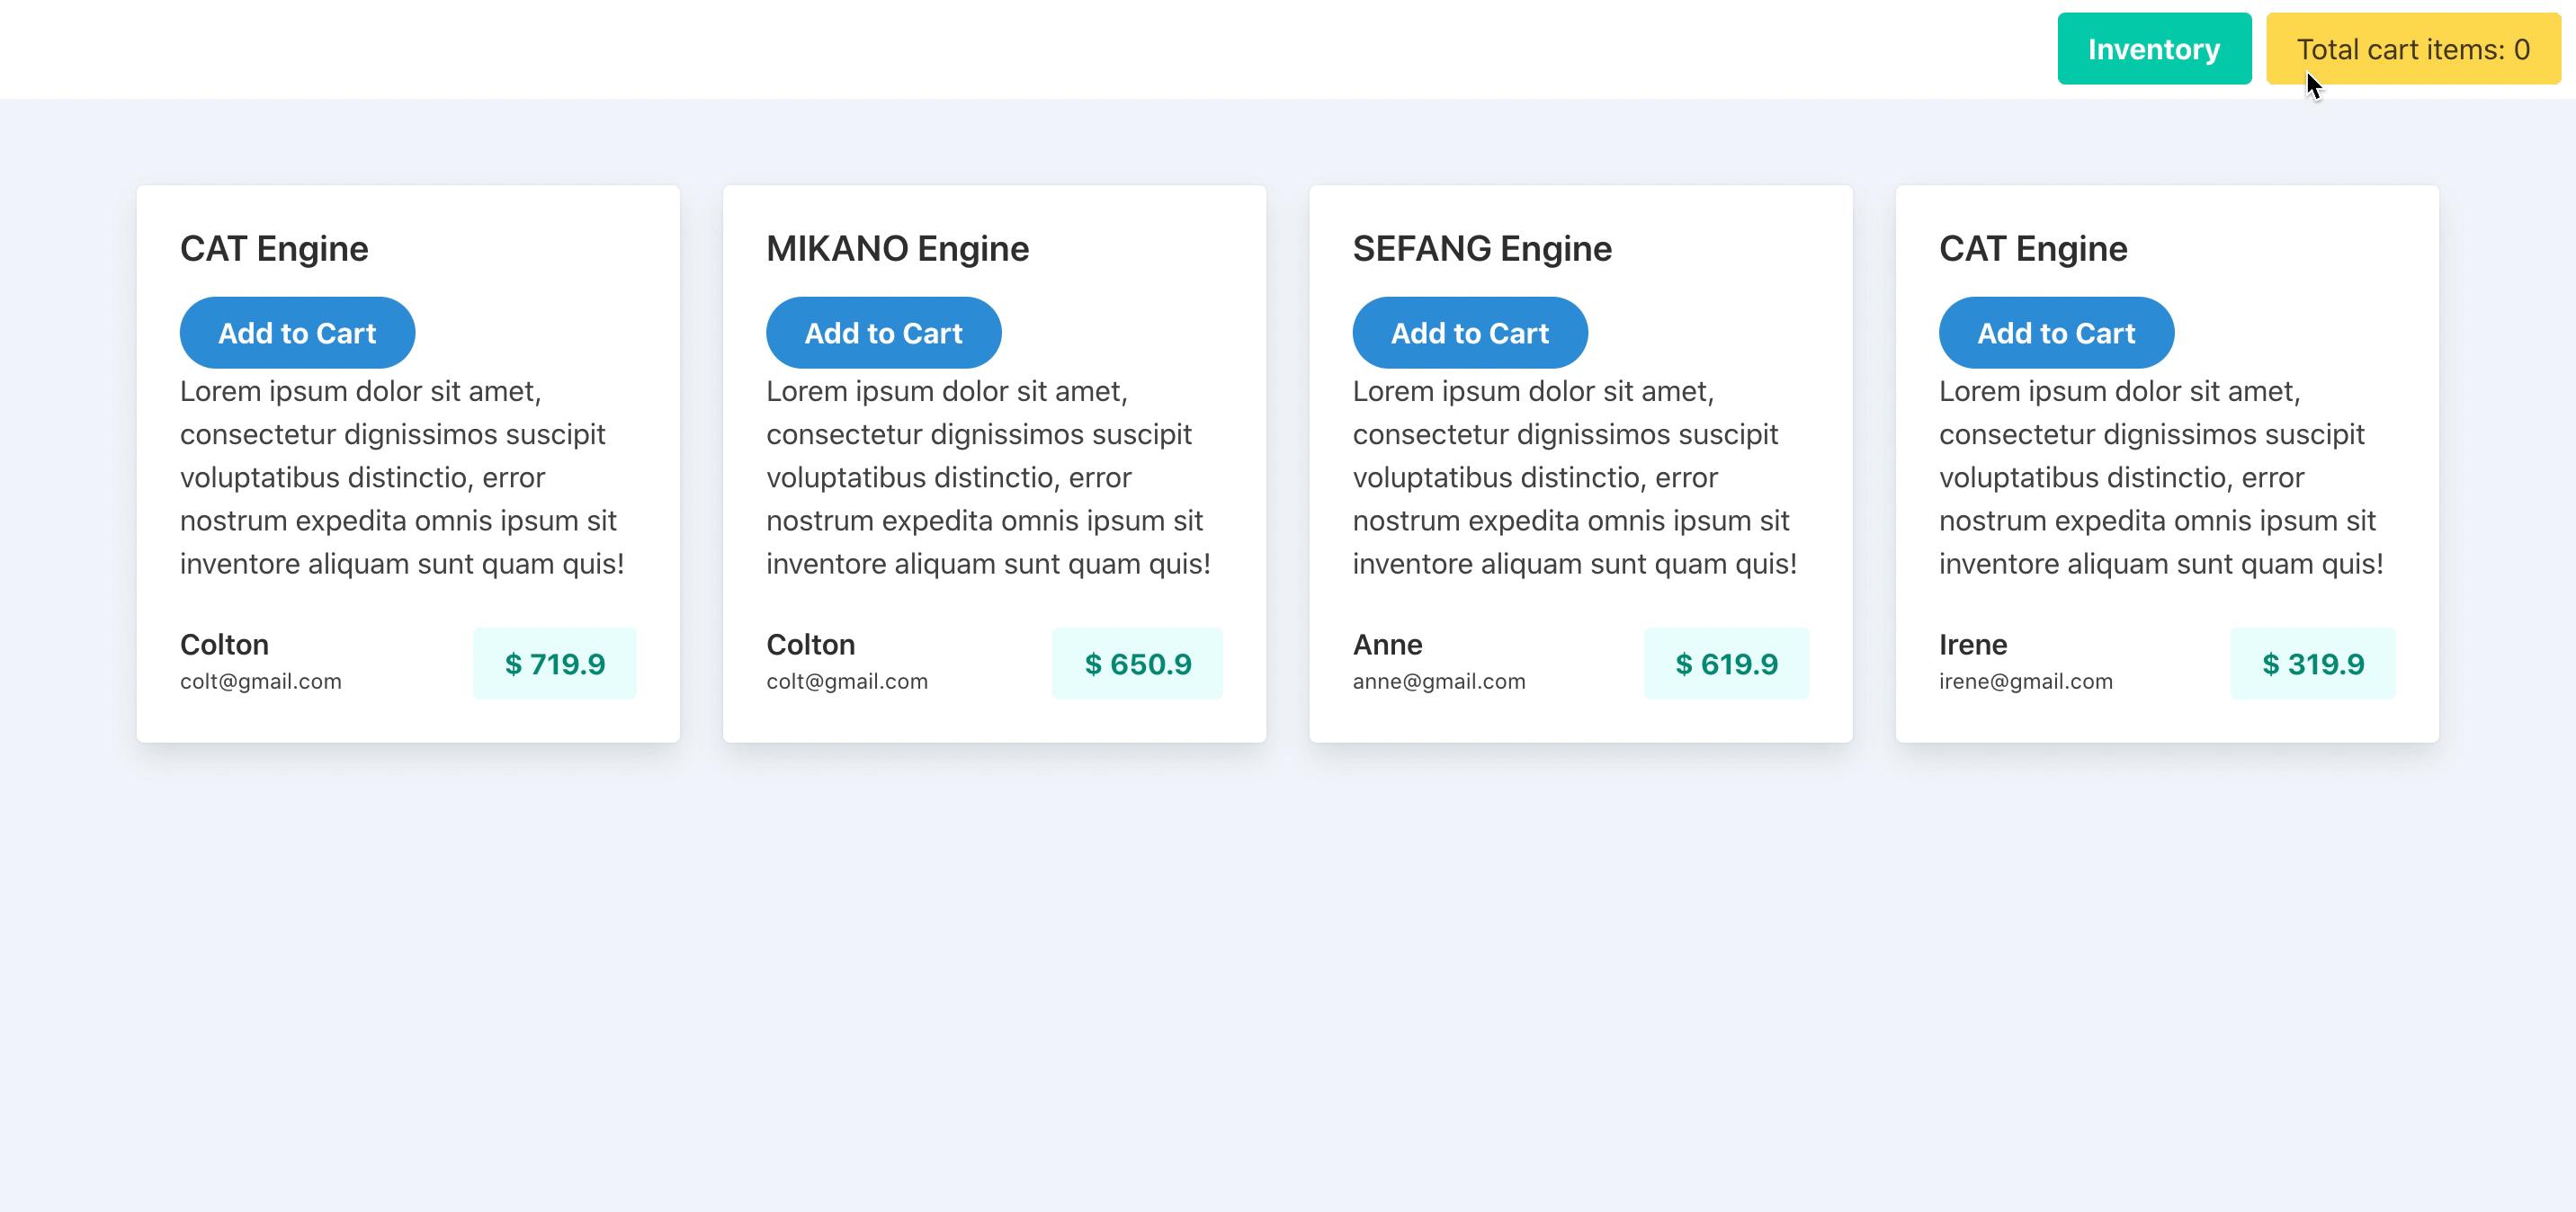Click the Total cart items button
This screenshot has width=2576, height=1212.
(2413, 49)
